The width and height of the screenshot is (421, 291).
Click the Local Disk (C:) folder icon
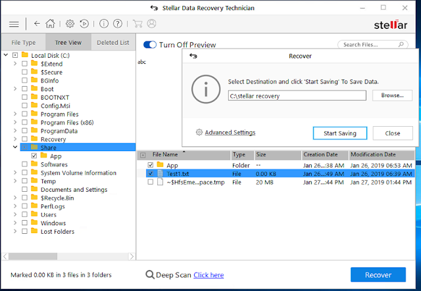coord(25,55)
